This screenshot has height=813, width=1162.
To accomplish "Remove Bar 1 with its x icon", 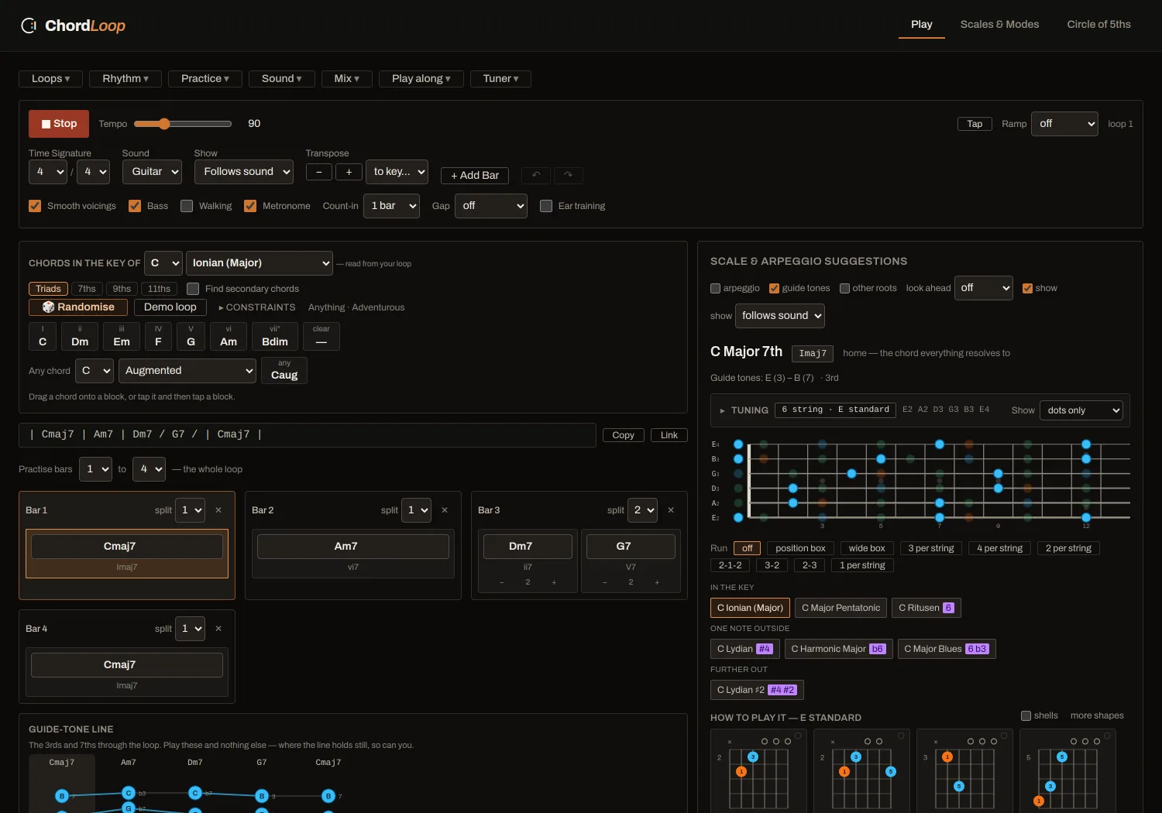I will click(218, 510).
